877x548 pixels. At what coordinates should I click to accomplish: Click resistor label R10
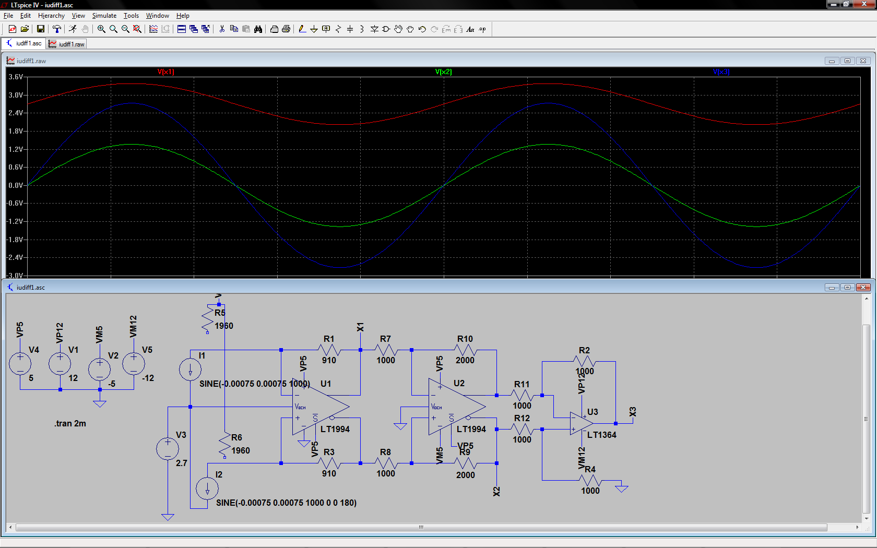click(x=465, y=339)
